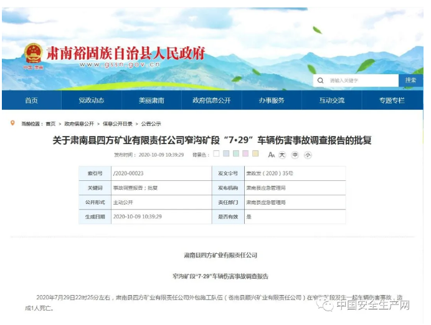Set font size to large (大)
The height and width of the screenshot is (325, 431).
pos(282,155)
